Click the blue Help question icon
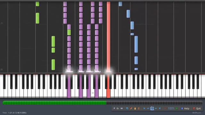This screenshot has width=205, height=115. click(x=182, y=109)
